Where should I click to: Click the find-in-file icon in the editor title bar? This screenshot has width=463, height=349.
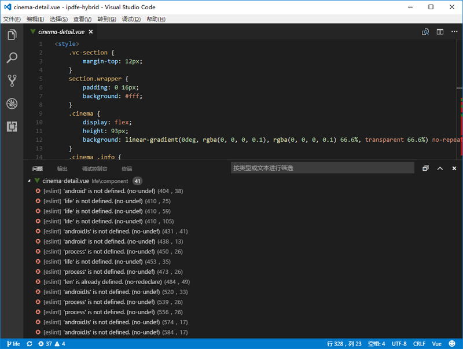tap(425, 32)
